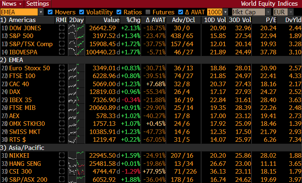
Task: Sort by the %Chg column header
Action: (x=133, y=20)
